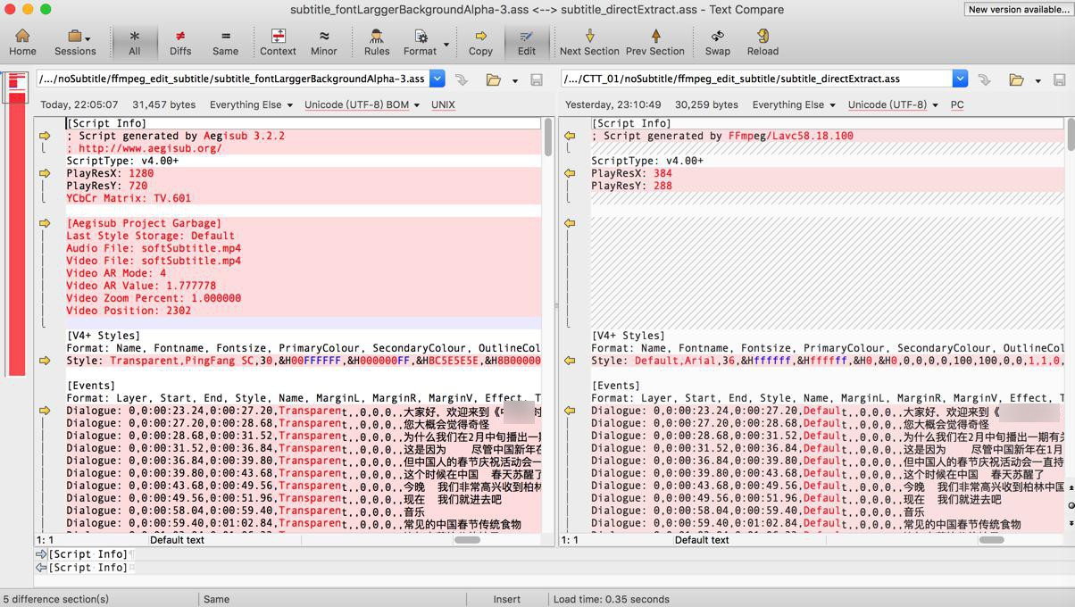1075x607 pixels.
Task: Click the Format toolbar icon
Action: pyautogui.click(x=420, y=42)
